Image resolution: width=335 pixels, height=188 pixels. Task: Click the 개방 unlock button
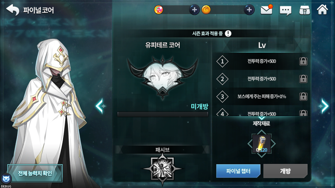pyautogui.click(x=285, y=171)
